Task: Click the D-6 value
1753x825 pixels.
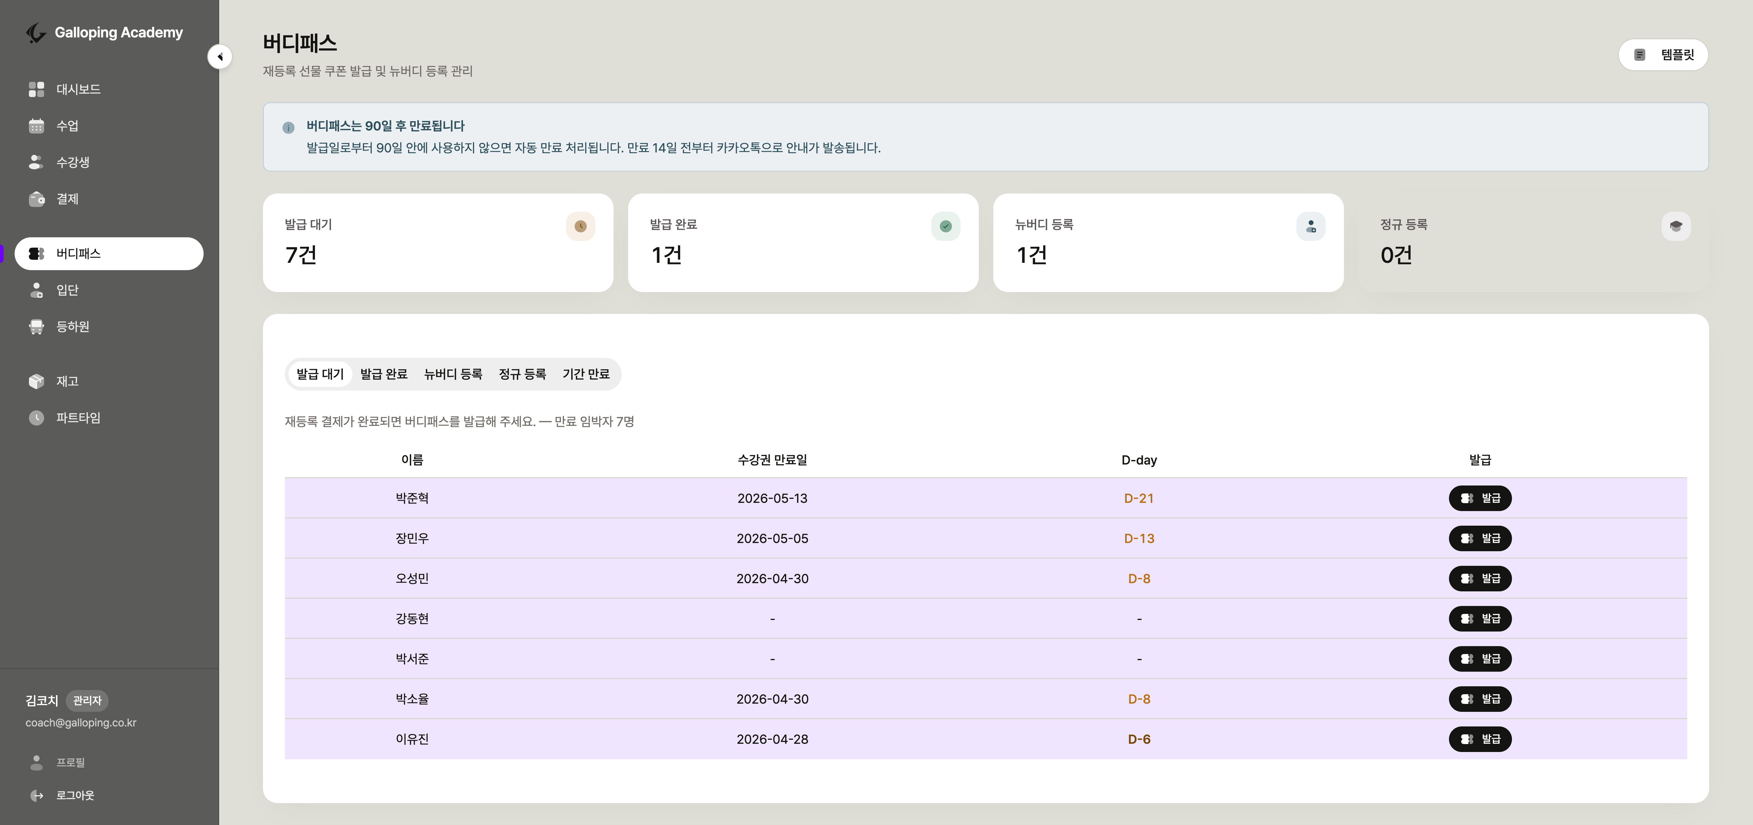Action: [1139, 739]
